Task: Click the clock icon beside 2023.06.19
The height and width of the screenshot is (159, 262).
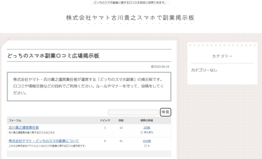Action: point(152,67)
